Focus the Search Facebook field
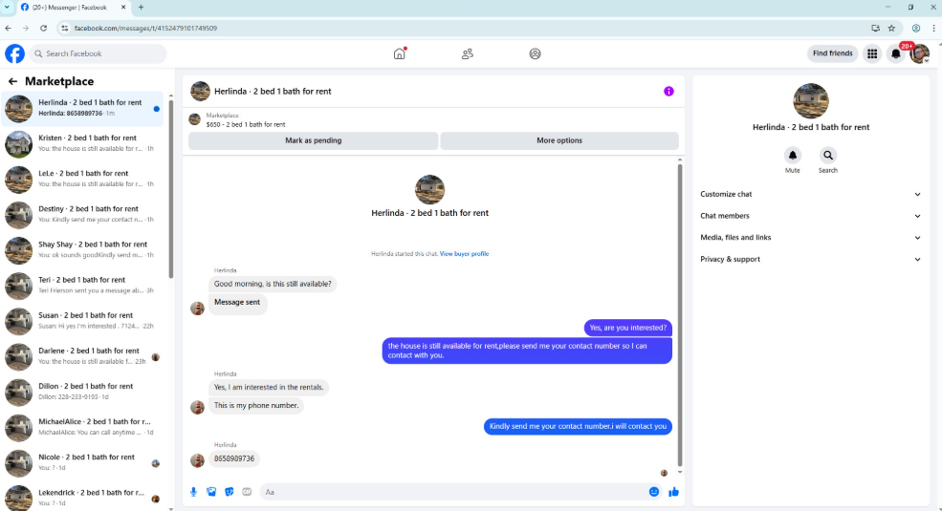Screen dimensions: 942x511 [98, 53]
